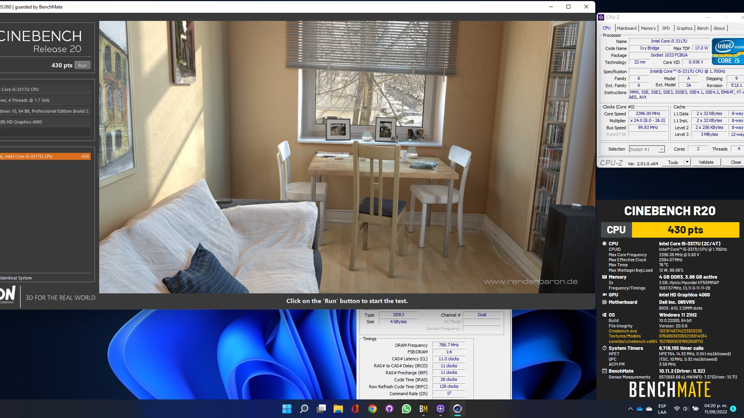Viewport: 744px width, 418px height.
Task: Open Task View on the taskbar
Action: coord(321,409)
